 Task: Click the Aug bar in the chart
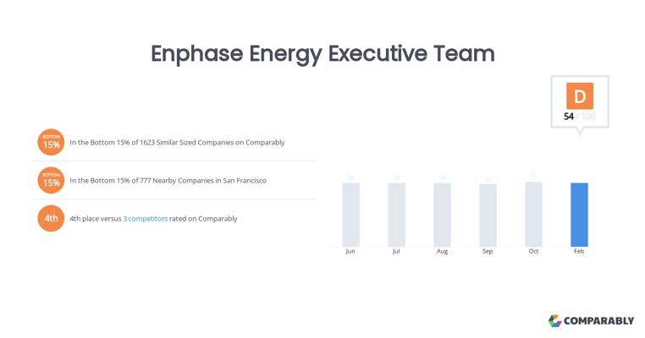pyautogui.click(x=442, y=215)
